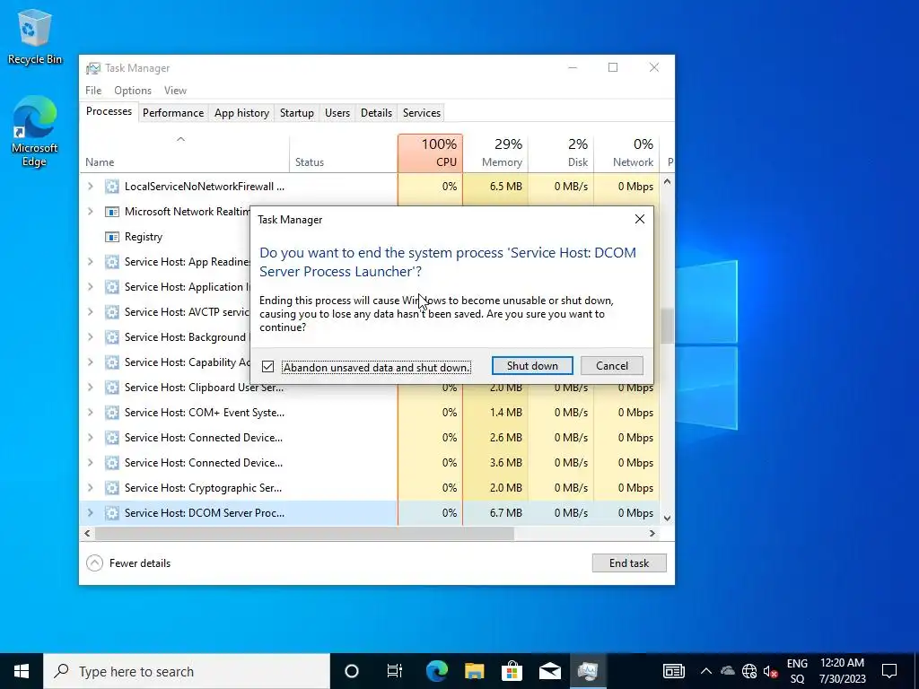
Task: Switch to the Performance tab
Action: [x=173, y=112]
